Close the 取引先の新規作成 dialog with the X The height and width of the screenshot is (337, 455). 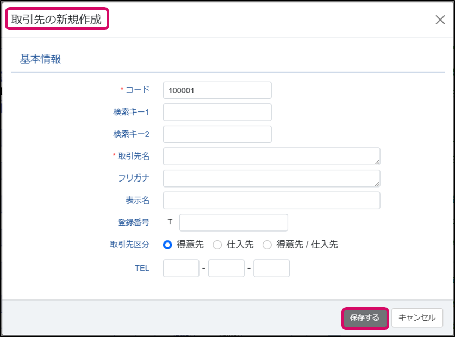(x=440, y=20)
